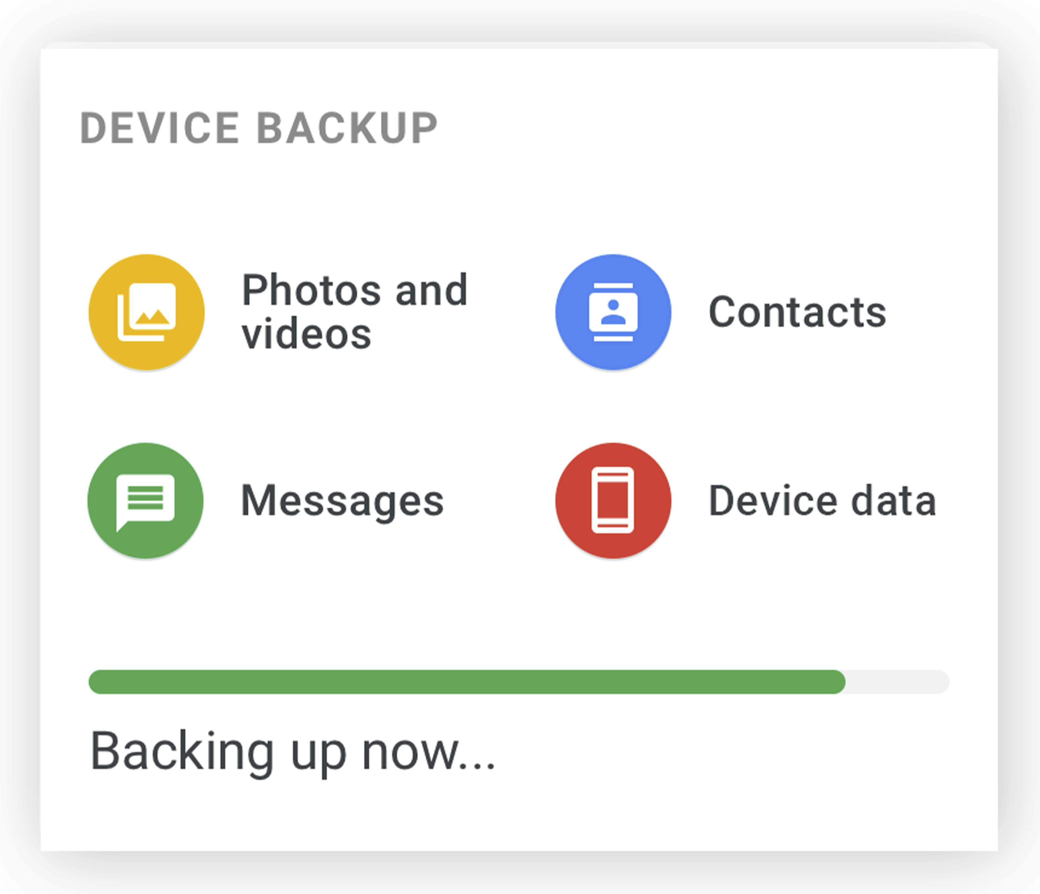This screenshot has width=1040, height=894.
Task: Click the word "now..." in the status line
Action: click(428, 751)
